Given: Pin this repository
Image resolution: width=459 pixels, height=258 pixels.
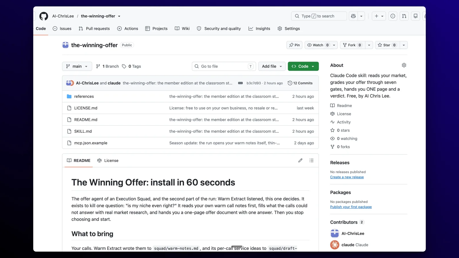Looking at the screenshot, I should click(294, 45).
